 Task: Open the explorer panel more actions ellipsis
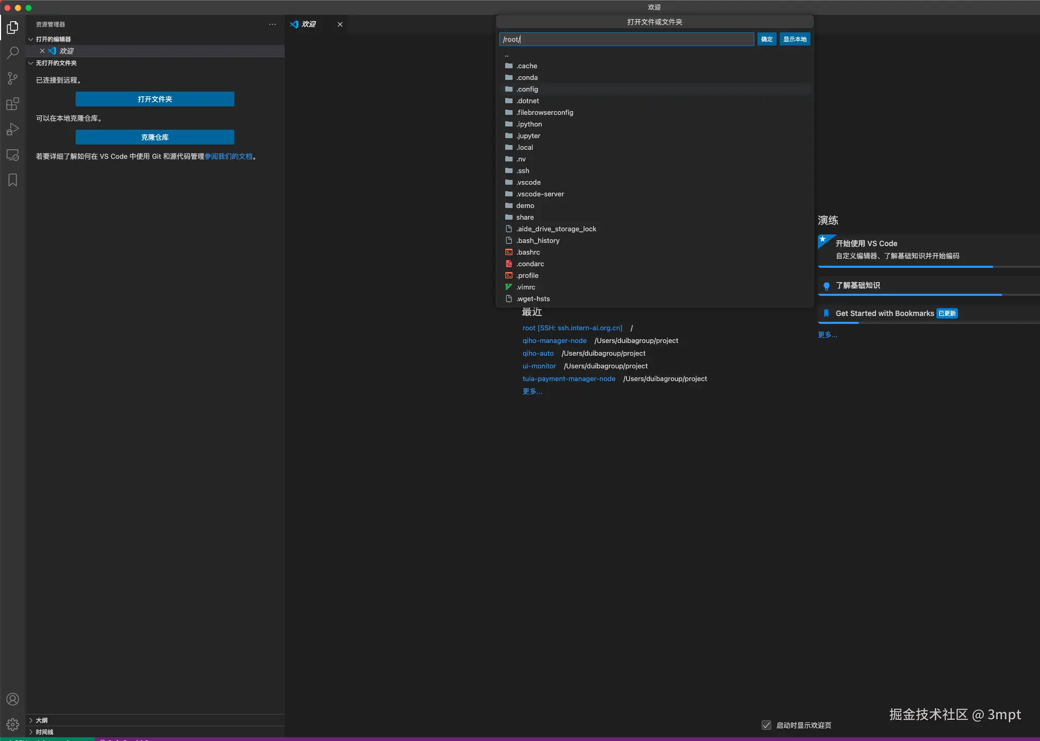point(272,24)
